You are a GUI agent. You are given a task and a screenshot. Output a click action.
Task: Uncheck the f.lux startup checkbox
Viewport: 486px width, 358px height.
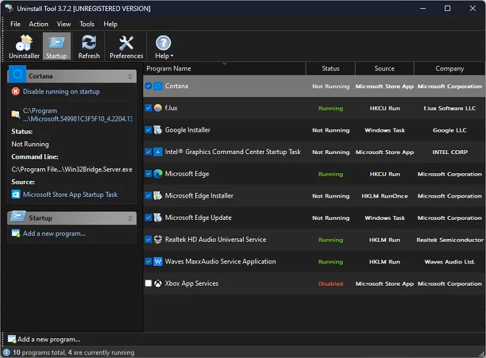(x=148, y=108)
